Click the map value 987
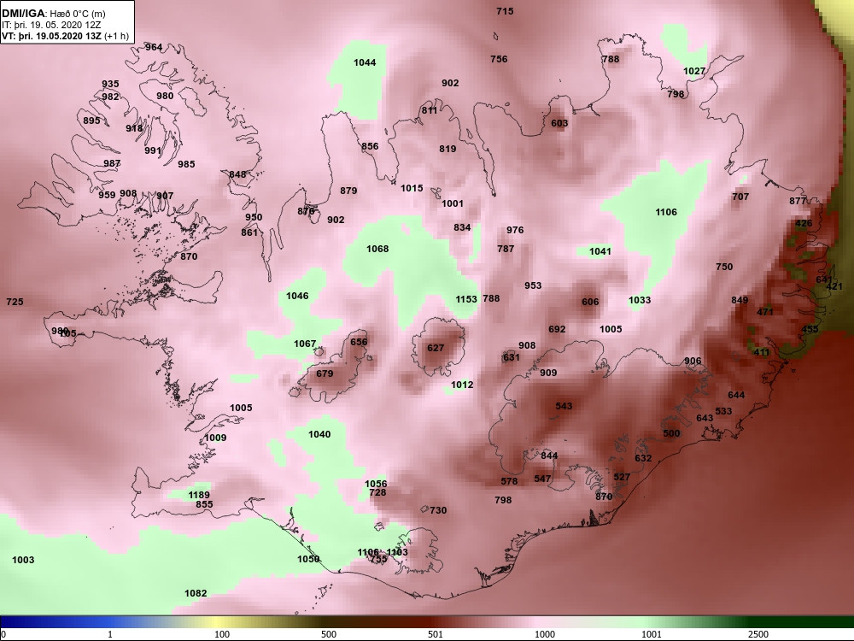 coord(112,163)
